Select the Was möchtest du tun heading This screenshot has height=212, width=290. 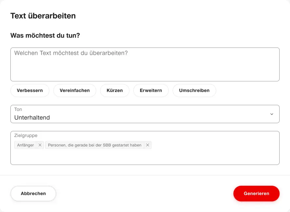(45, 35)
